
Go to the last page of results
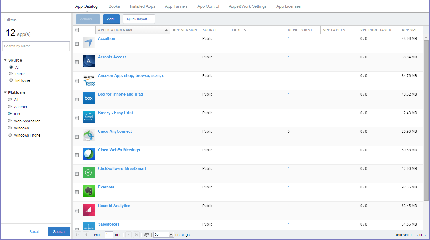[x=136, y=235]
